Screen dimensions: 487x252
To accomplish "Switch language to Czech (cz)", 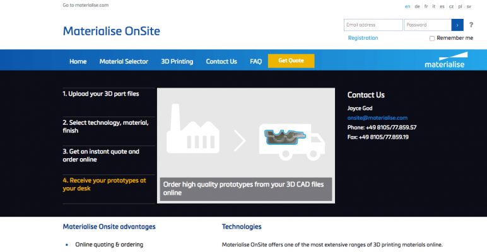I will point(451,6).
